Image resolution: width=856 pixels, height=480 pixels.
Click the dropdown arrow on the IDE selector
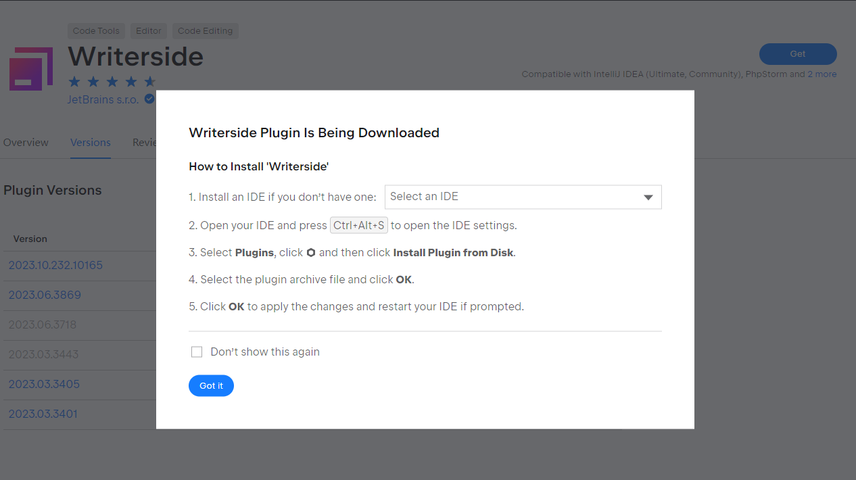click(x=648, y=197)
